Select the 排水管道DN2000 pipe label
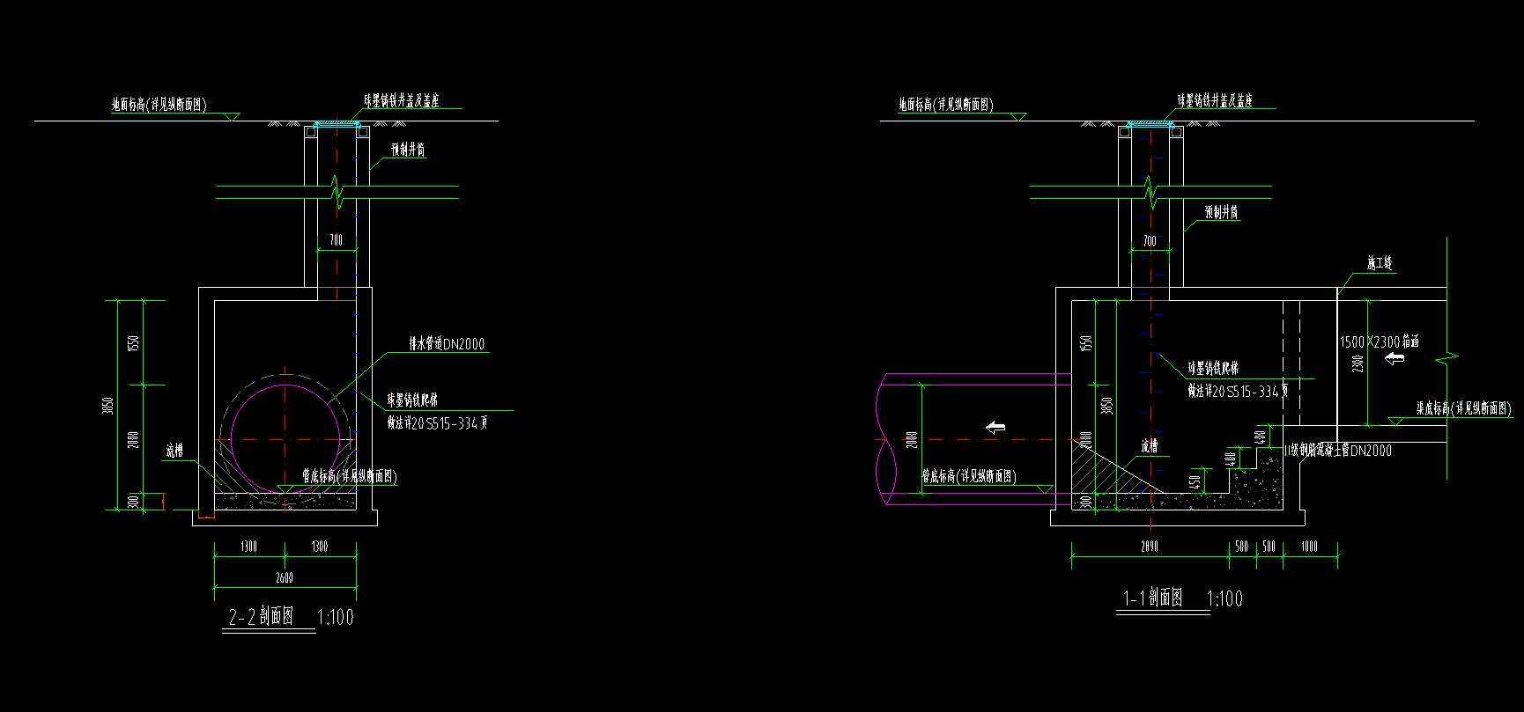 click(x=447, y=344)
